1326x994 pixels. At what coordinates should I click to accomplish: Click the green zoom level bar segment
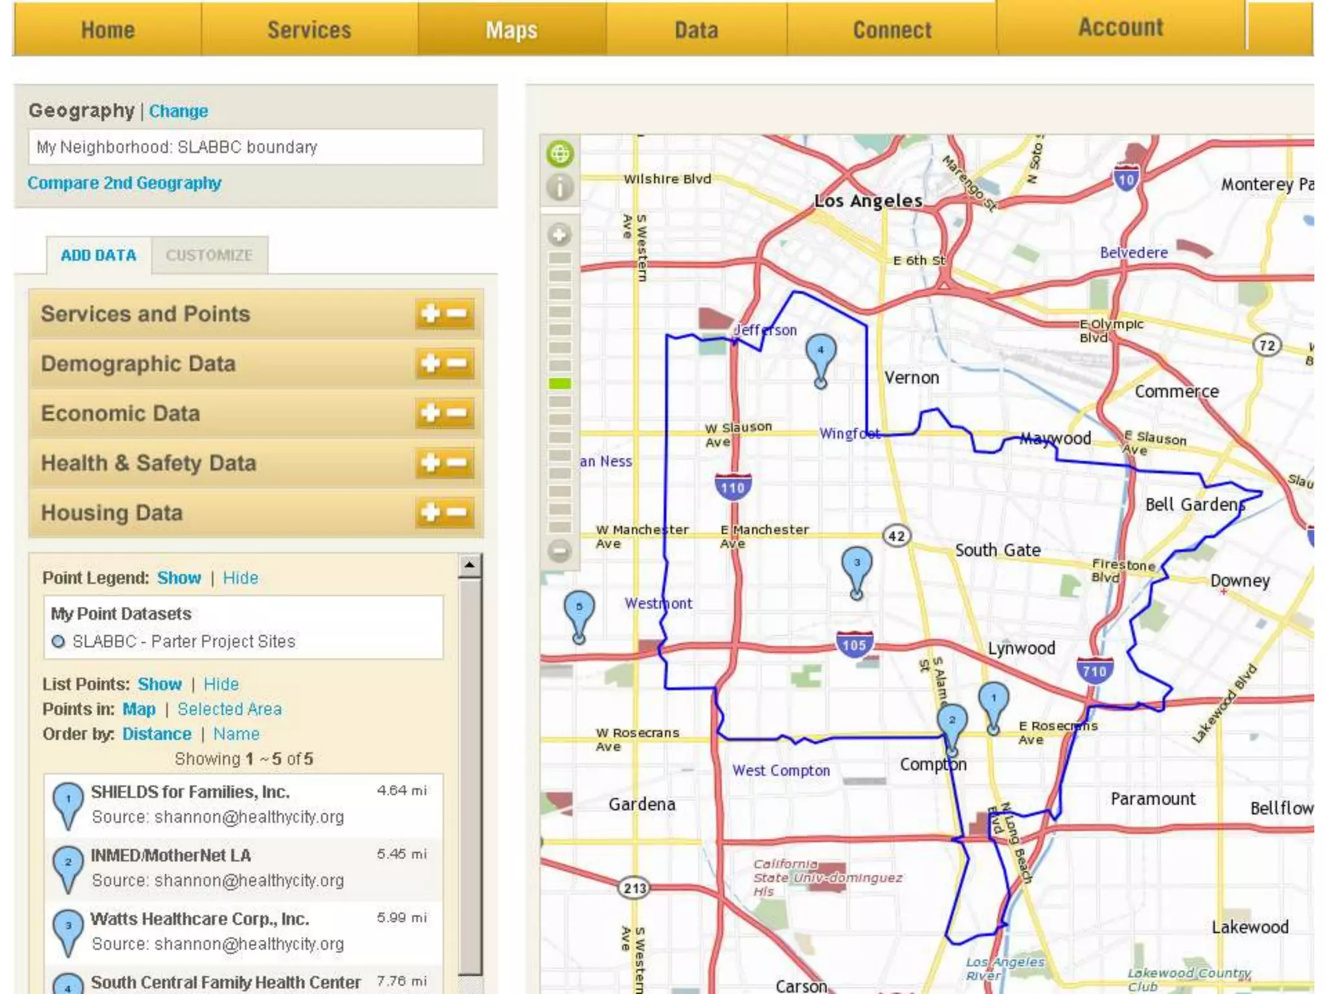click(x=560, y=384)
